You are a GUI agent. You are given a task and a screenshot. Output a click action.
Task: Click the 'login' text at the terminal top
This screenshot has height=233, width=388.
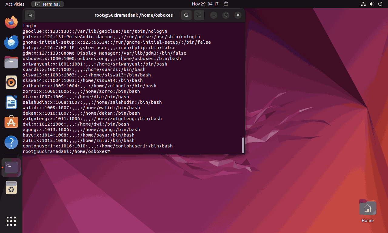[29, 26]
